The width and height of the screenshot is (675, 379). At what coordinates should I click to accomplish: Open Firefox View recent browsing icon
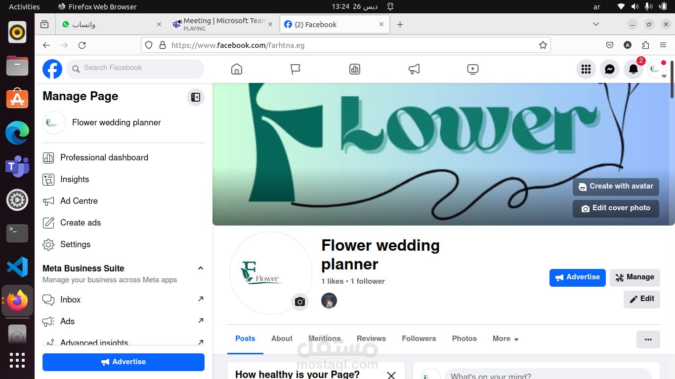tap(44, 24)
